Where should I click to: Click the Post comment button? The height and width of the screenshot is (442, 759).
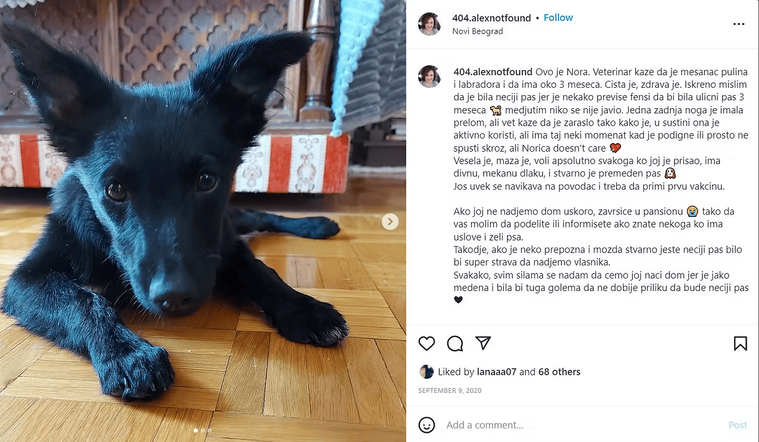point(738,425)
